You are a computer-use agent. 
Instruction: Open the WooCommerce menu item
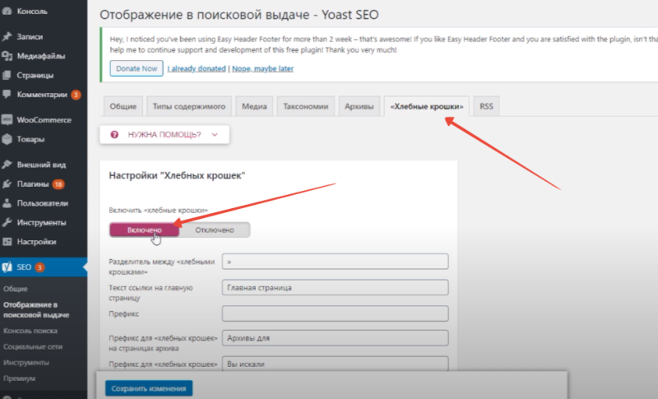44,120
